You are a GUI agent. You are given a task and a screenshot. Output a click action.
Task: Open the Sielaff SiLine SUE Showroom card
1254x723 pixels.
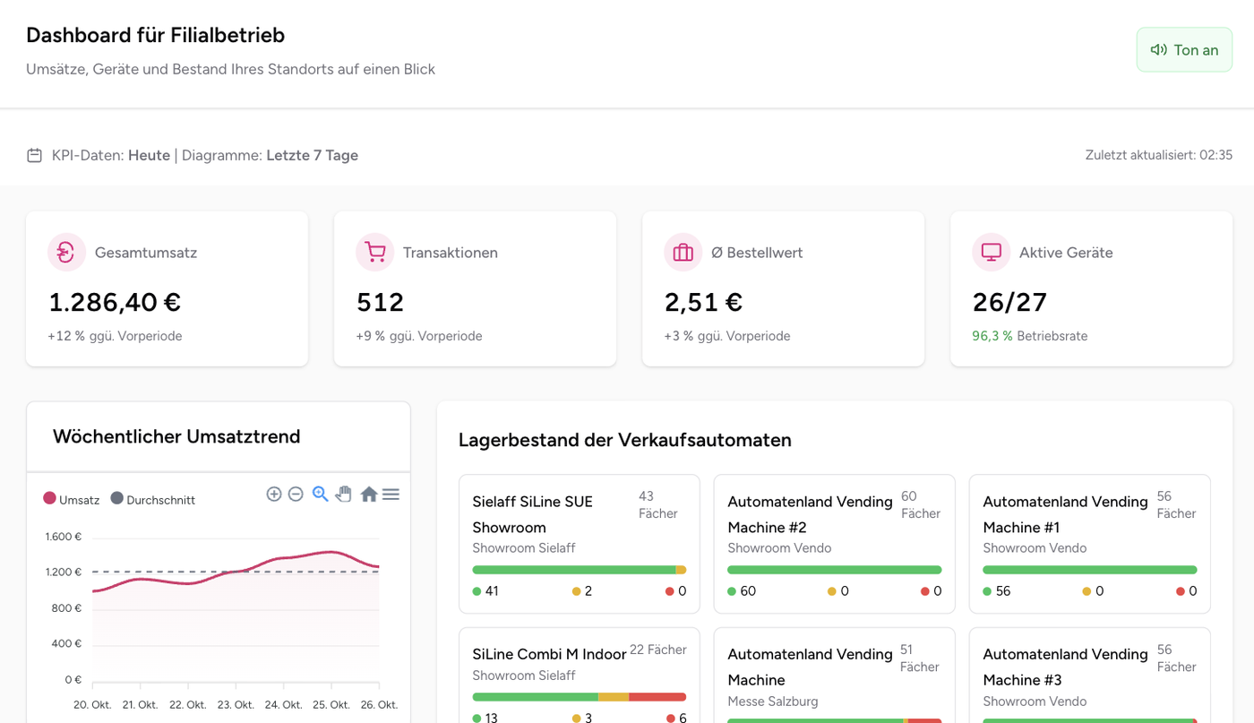tap(579, 544)
